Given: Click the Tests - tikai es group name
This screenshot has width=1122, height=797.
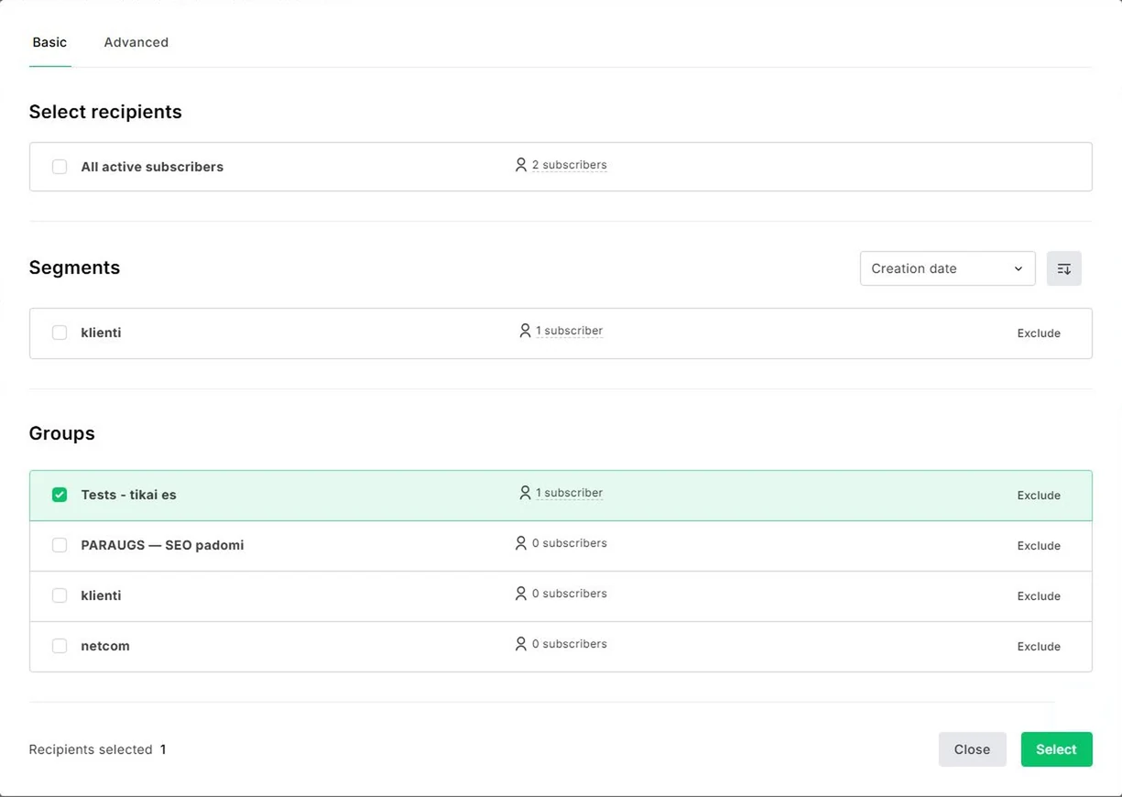Looking at the screenshot, I should pos(128,495).
